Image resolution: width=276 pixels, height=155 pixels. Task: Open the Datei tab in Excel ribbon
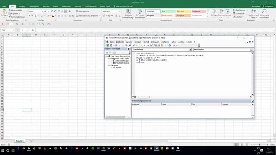click(x=4, y=6)
